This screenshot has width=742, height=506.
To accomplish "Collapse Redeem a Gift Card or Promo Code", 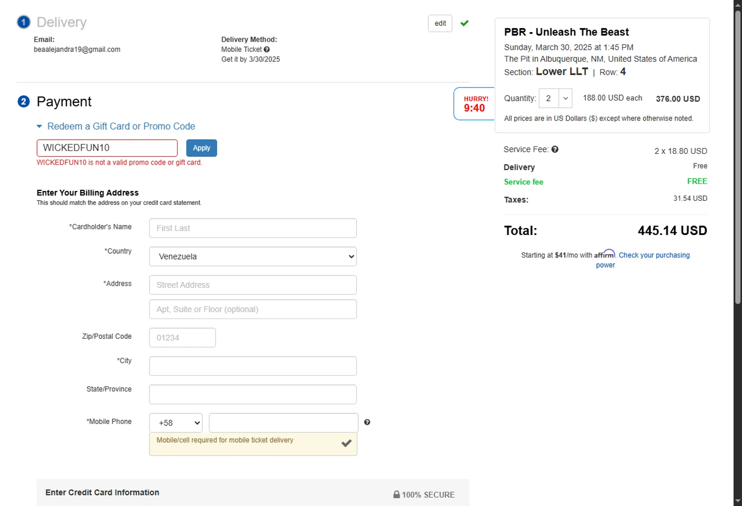I will (x=116, y=126).
